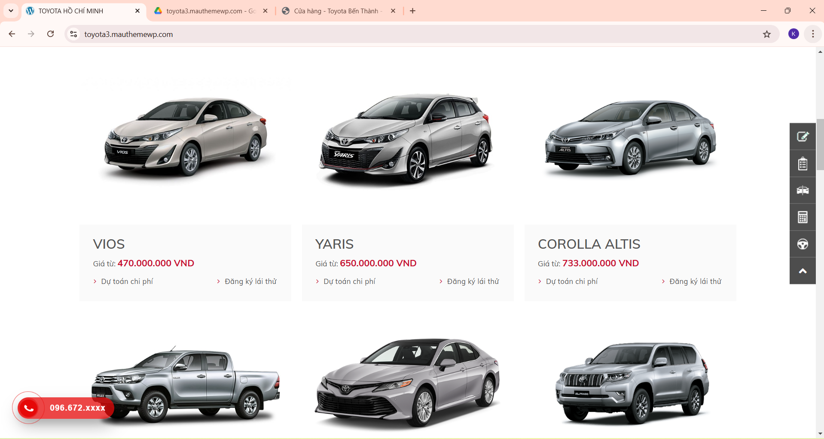Open the Corolla Altis car image
The width and height of the screenshot is (824, 439).
pyautogui.click(x=630, y=137)
